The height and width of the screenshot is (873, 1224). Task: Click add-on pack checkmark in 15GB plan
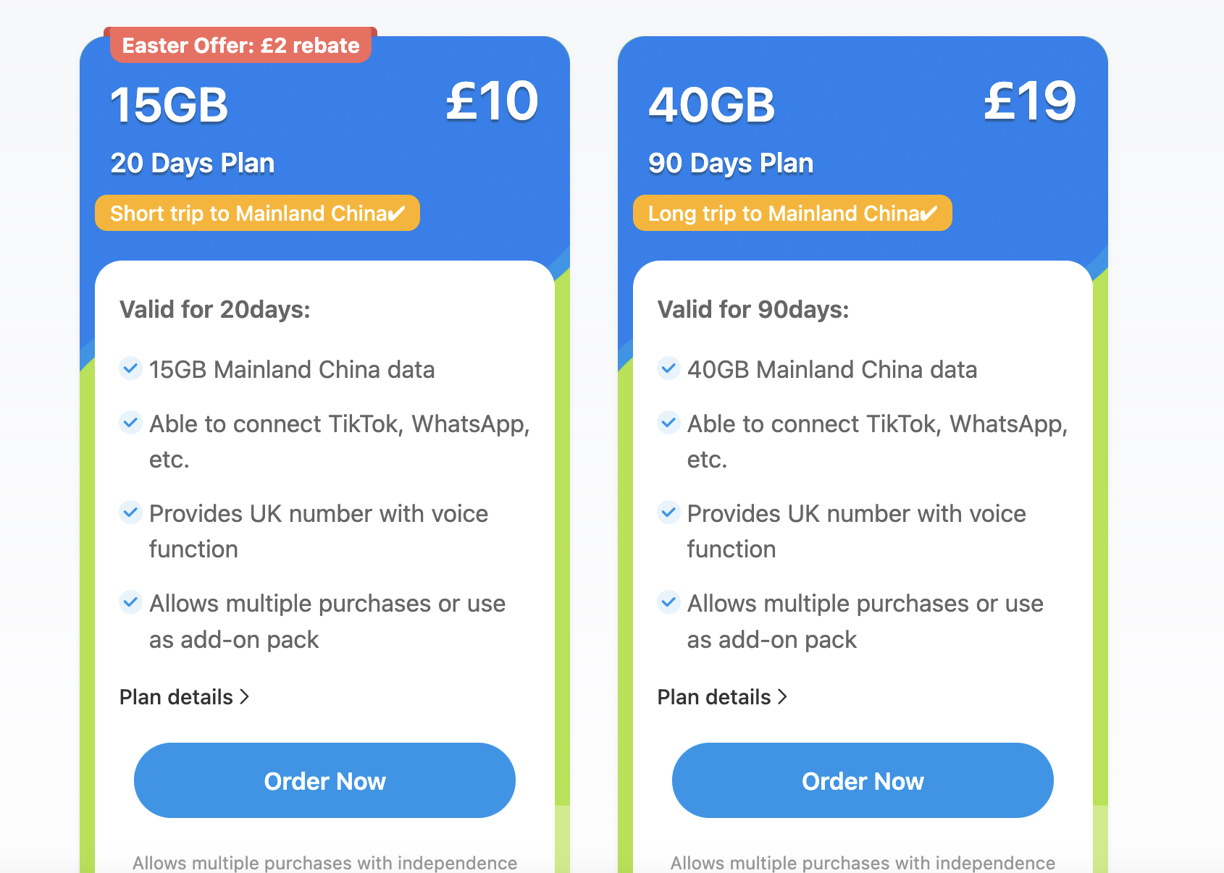coord(130,602)
